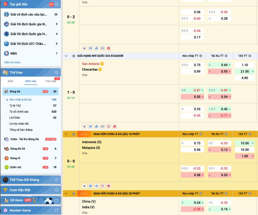Screen dimensions: 258x215
Task: Switch to the Sớm tab
Action: (x=10, y=82)
